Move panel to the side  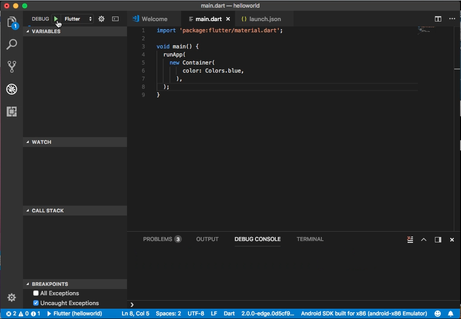tap(438, 239)
